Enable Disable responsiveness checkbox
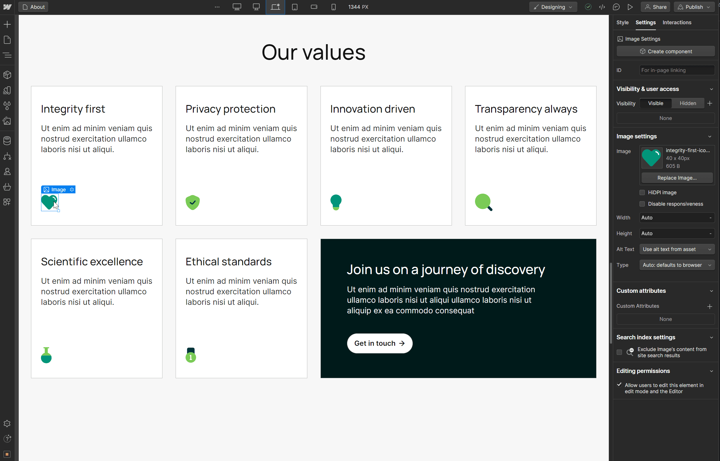 (642, 204)
